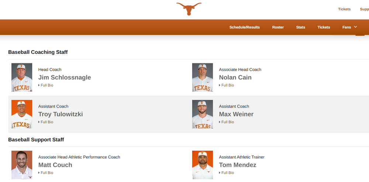Open the Matt Couch name link

click(55, 165)
